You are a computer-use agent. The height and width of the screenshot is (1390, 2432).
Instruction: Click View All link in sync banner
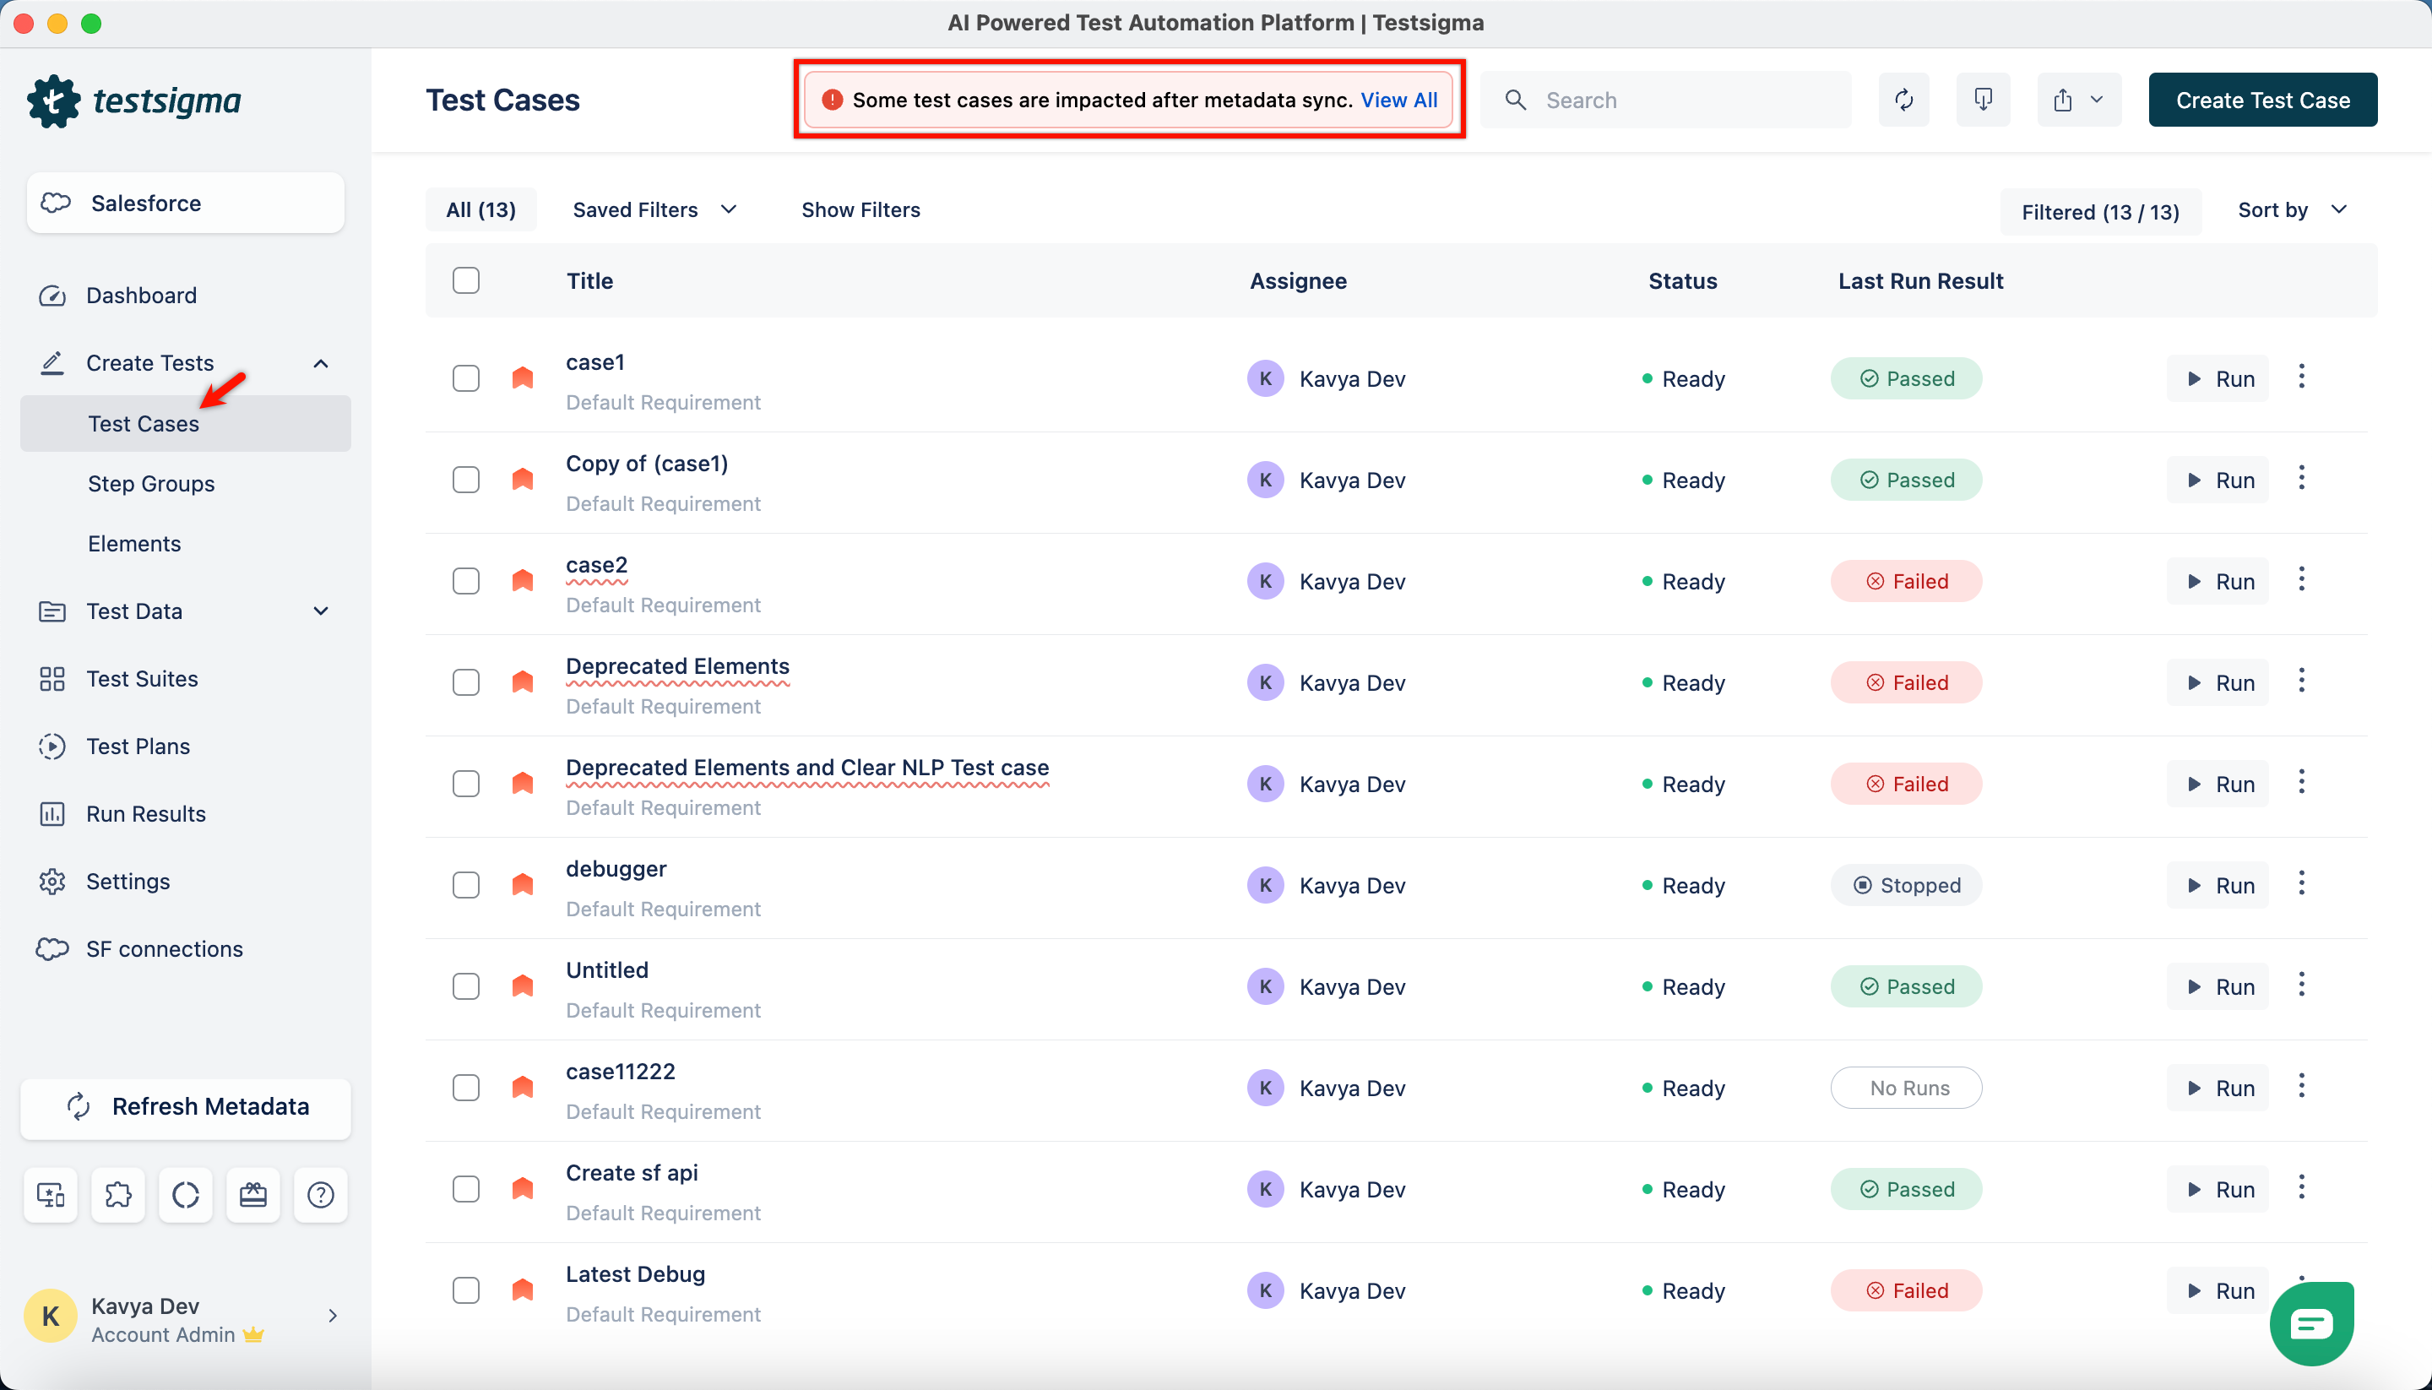pos(1399,100)
